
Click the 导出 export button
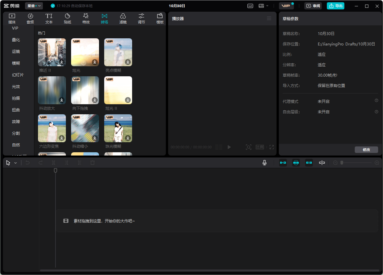pos(336,6)
